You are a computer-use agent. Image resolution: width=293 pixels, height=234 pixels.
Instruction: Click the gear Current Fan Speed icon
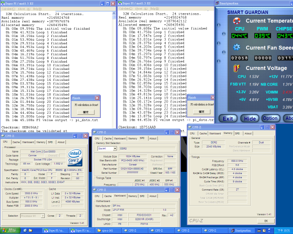click(237, 48)
